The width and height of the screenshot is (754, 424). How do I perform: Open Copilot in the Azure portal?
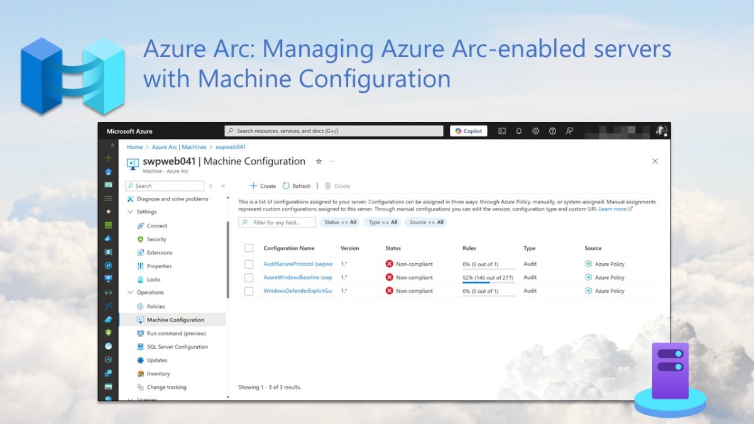pyautogui.click(x=468, y=131)
